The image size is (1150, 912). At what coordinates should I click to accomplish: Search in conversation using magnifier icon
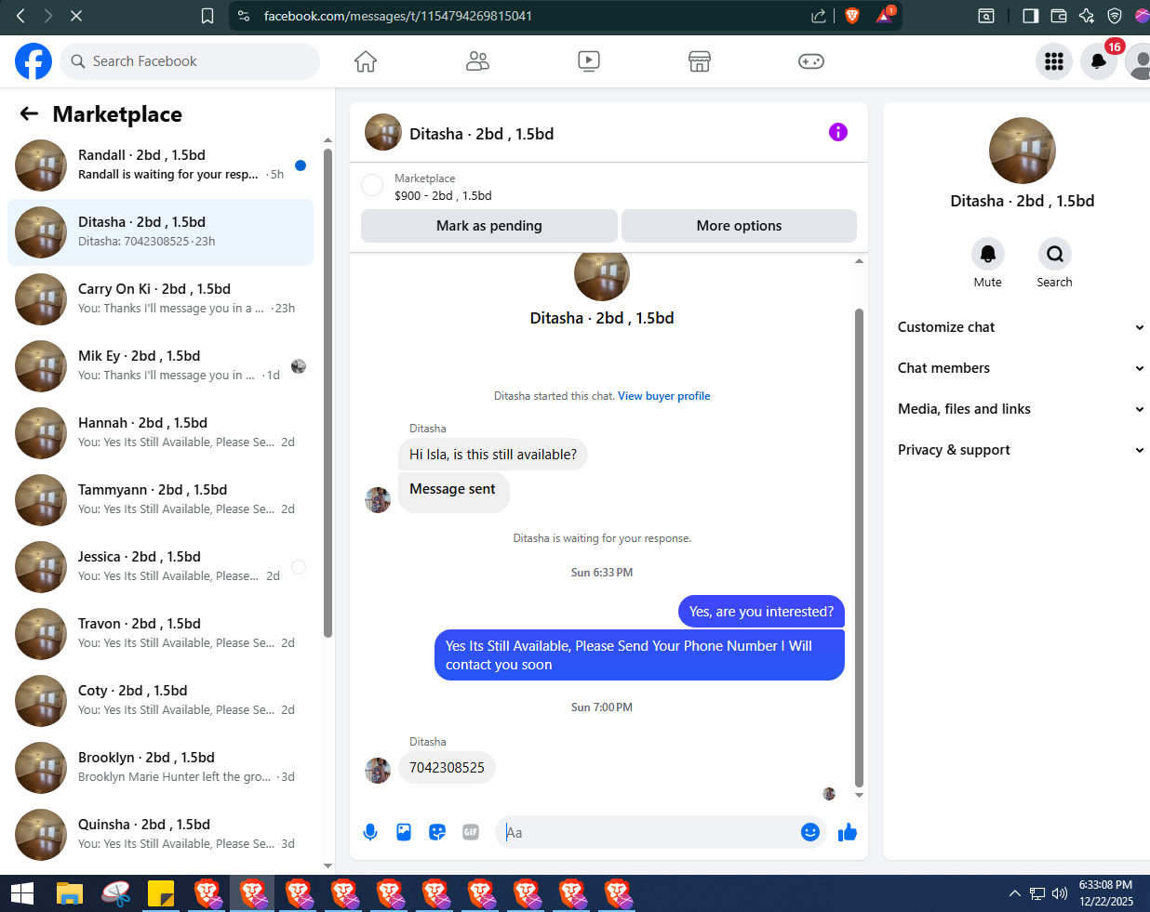point(1055,254)
